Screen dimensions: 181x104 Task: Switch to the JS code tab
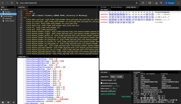tap(103, 7)
